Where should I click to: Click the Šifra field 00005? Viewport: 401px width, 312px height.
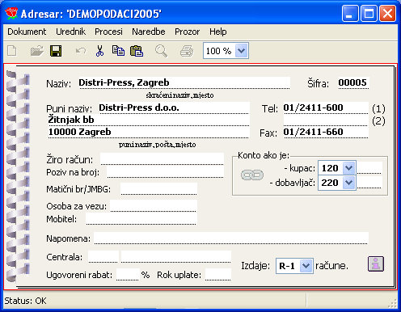(x=353, y=82)
